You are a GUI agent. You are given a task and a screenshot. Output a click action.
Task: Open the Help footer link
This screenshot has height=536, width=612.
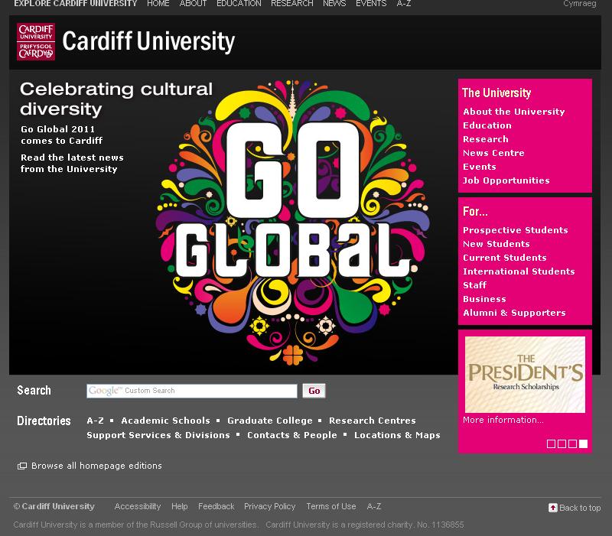click(180, 506)
